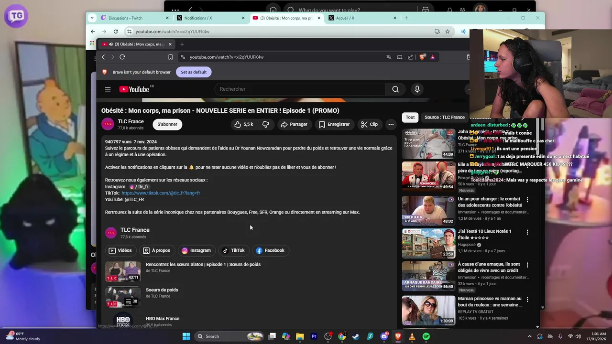Select 'Source : TLC France' filter chip
Viewport: 612px width, 344px height.
coord(445,117)
